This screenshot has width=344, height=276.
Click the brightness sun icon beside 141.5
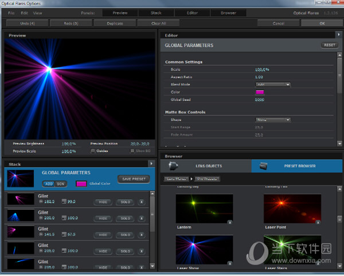(x=41, y=234)
